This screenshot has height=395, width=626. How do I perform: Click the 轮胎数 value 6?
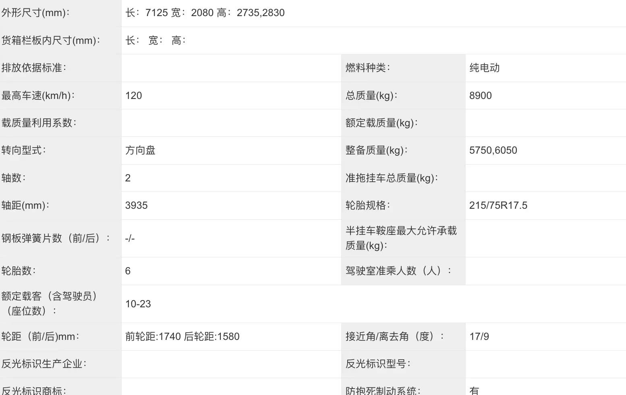coord(128,271)
